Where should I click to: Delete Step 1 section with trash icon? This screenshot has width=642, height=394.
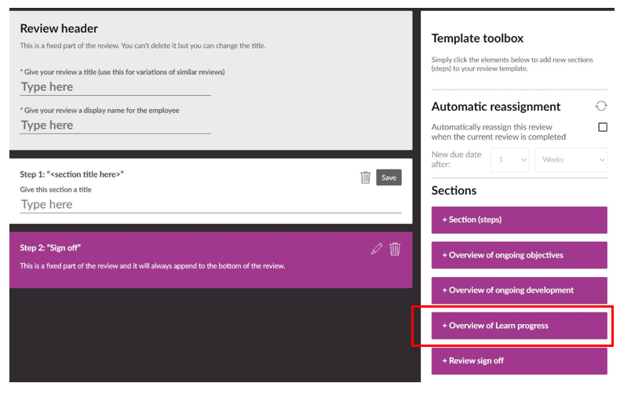point(365,177)
